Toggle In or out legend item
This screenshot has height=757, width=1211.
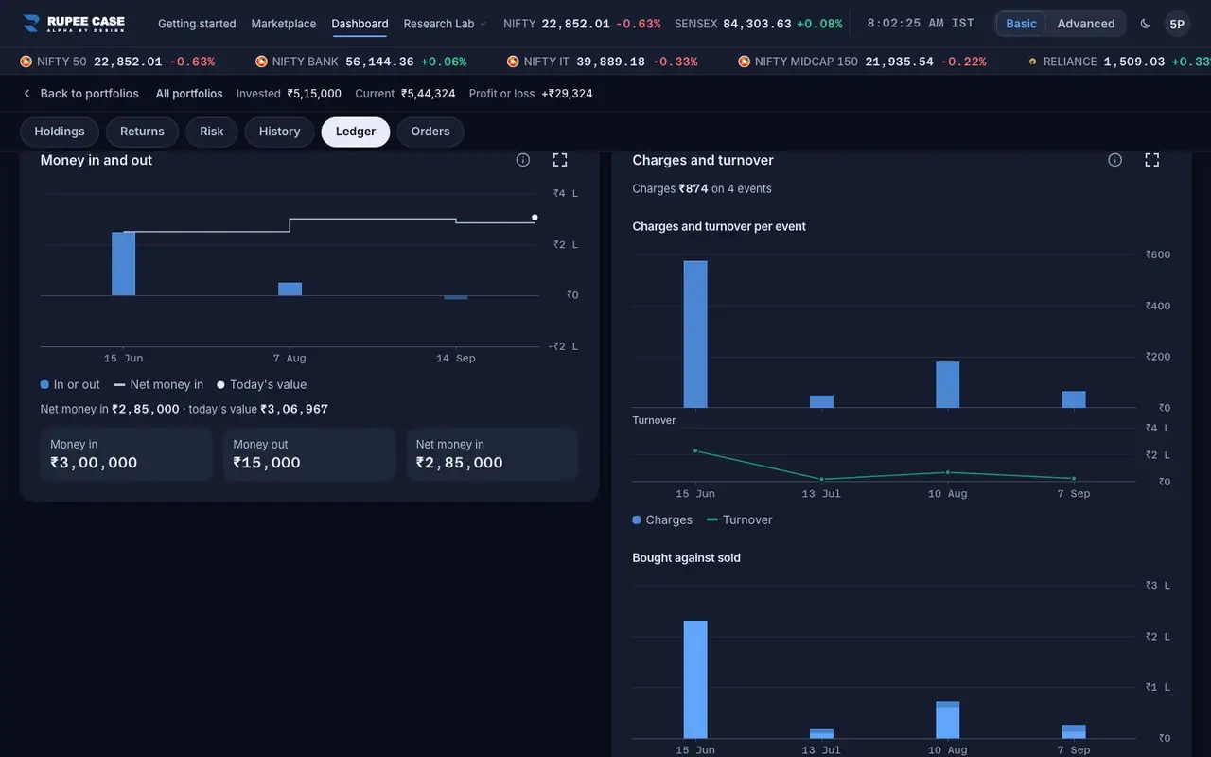70,384
